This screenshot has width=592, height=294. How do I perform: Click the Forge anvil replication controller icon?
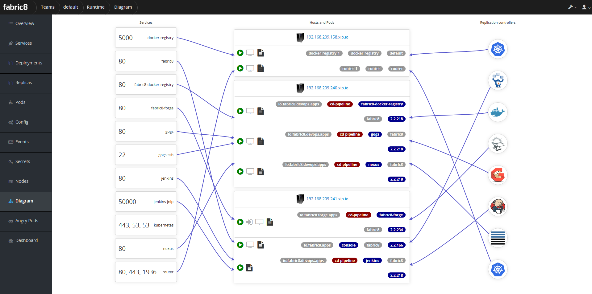(498, 144)
